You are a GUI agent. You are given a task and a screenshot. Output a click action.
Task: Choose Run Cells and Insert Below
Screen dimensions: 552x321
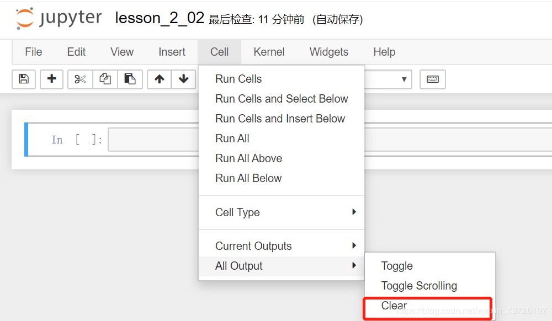(280, 119)
